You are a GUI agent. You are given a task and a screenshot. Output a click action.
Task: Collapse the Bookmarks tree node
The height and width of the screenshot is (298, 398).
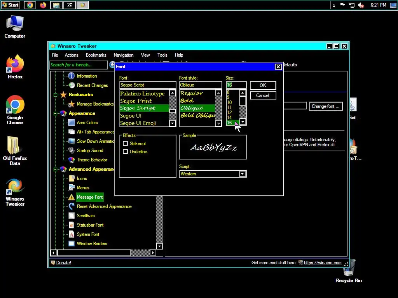(55, 95)
